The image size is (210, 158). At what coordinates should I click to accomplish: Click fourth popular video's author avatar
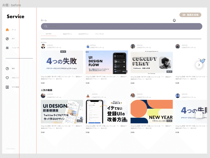178,96
